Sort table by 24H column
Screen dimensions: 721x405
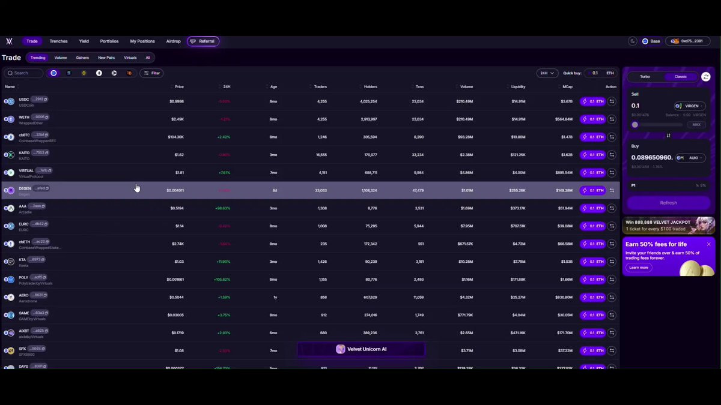[x=227, y=87]
